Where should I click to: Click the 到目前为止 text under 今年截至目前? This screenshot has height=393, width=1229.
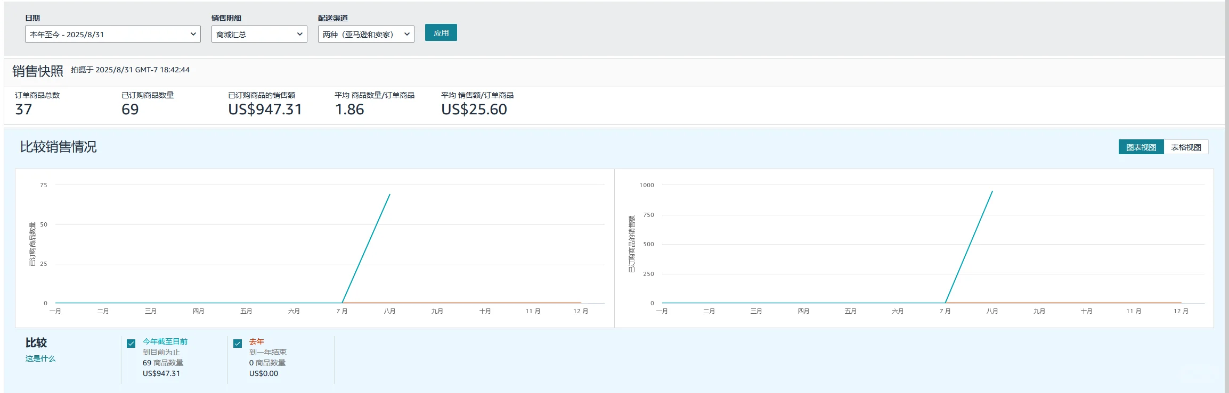point(161,352)
